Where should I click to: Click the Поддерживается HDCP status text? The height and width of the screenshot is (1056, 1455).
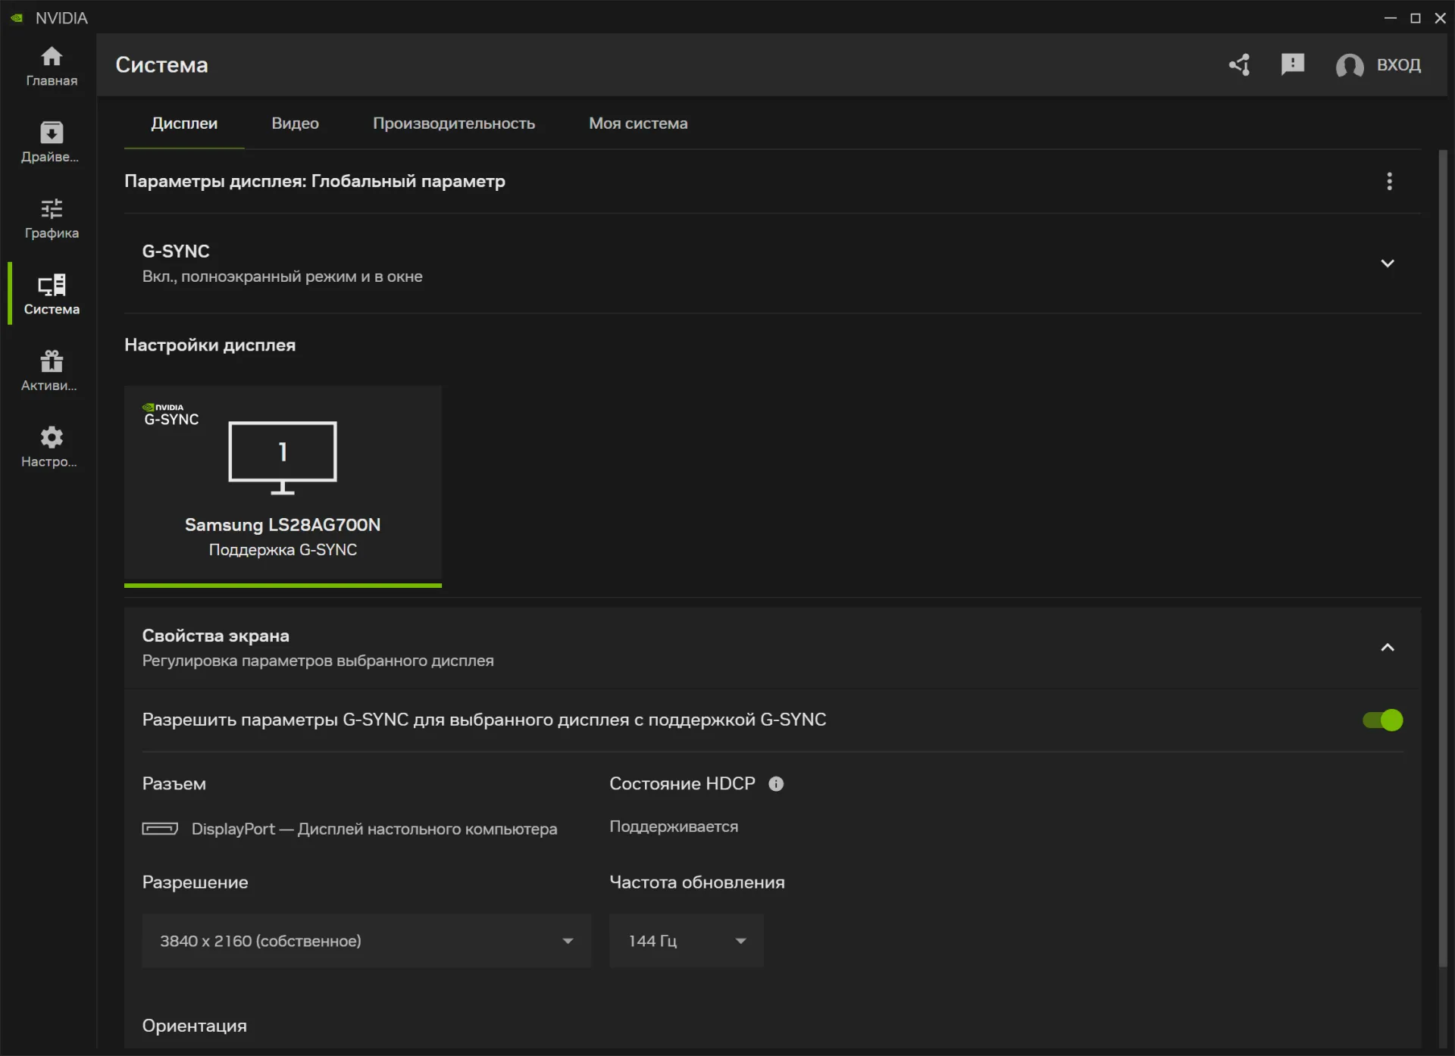point(674,826)
